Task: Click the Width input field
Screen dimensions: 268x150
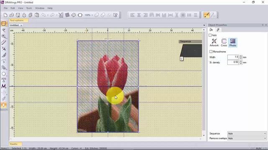Action: 233,57
